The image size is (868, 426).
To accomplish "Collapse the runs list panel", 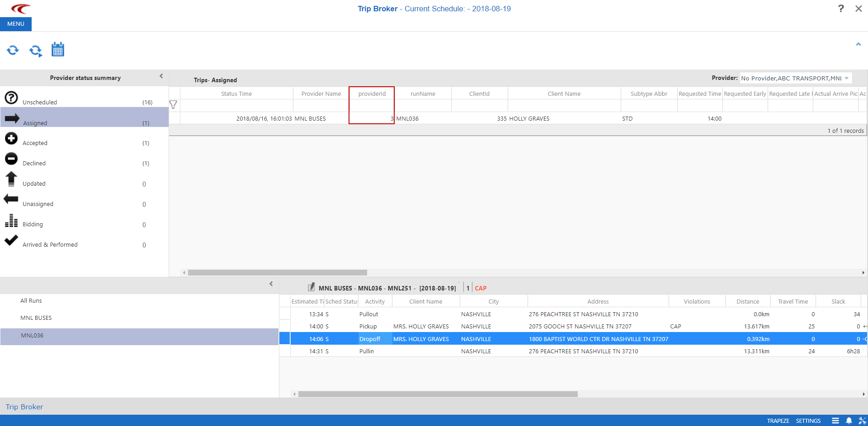I will (x=271, y=284).
